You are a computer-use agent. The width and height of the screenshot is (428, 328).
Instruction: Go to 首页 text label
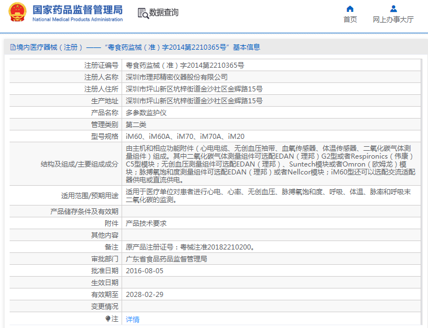[350, 20]
